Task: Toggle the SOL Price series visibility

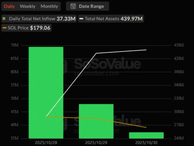Action: [27, 28]
